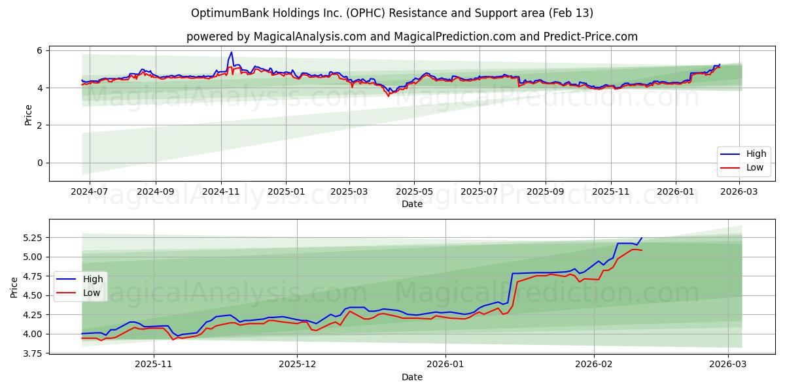Click the '2025-07' tick label
The image size is (785, 392).
[x=480, y=191]
